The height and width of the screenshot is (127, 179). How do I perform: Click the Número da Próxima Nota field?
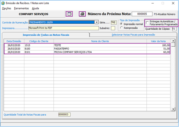[x=142, y=14]
